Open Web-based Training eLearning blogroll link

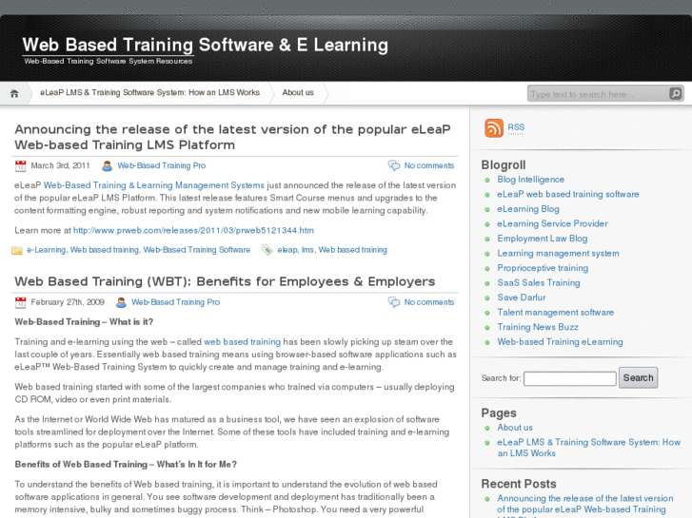tap(560, 342)
